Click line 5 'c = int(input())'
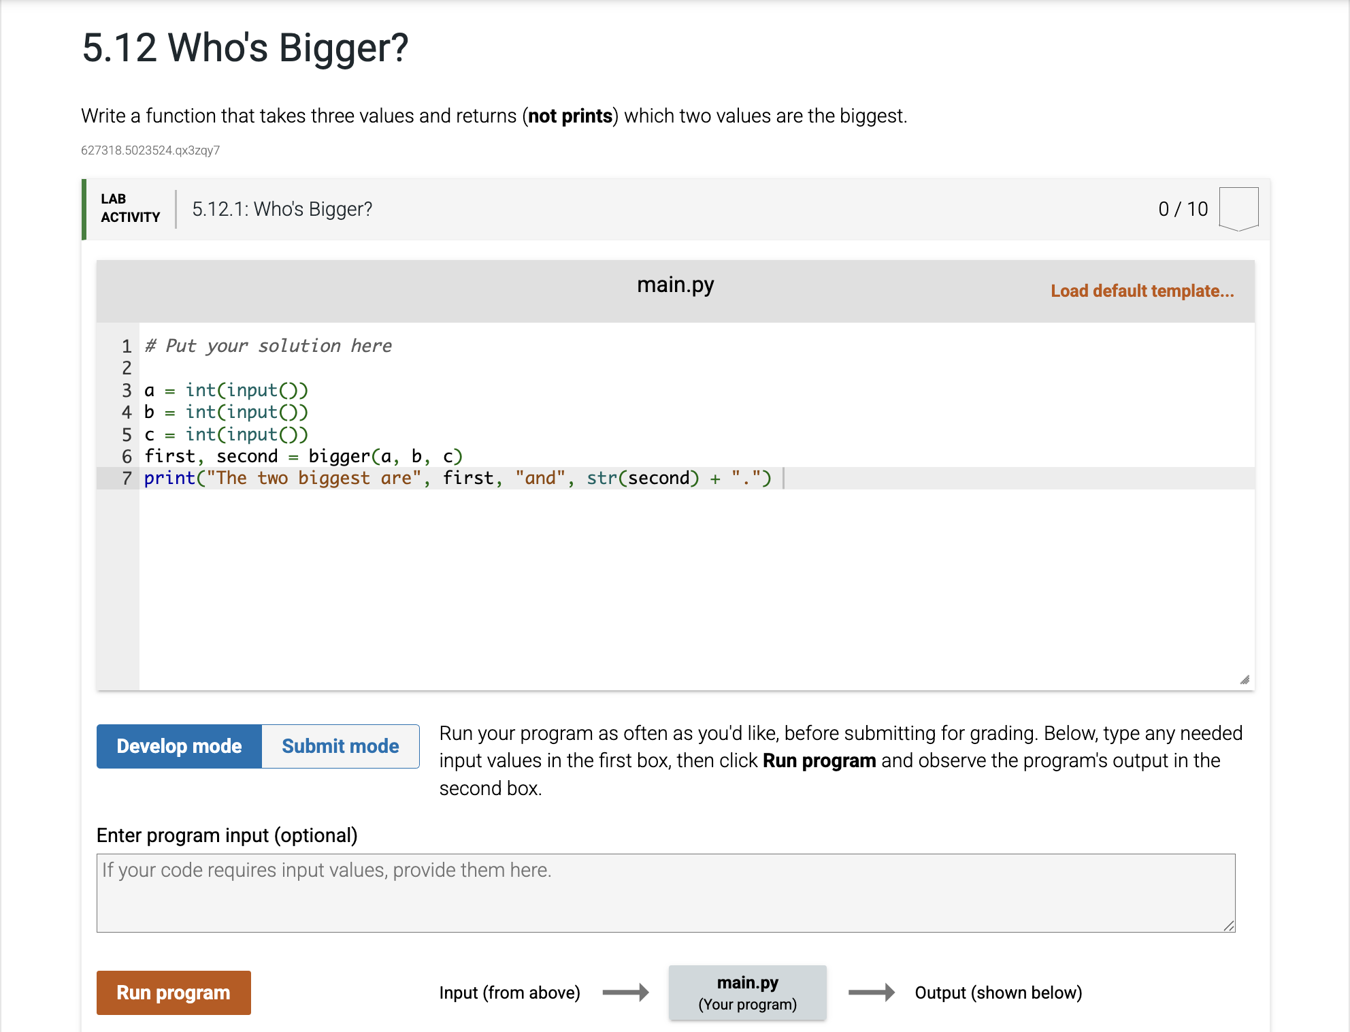The height and width of the screenshot is (1032, 1350). (x=226, y=434)
